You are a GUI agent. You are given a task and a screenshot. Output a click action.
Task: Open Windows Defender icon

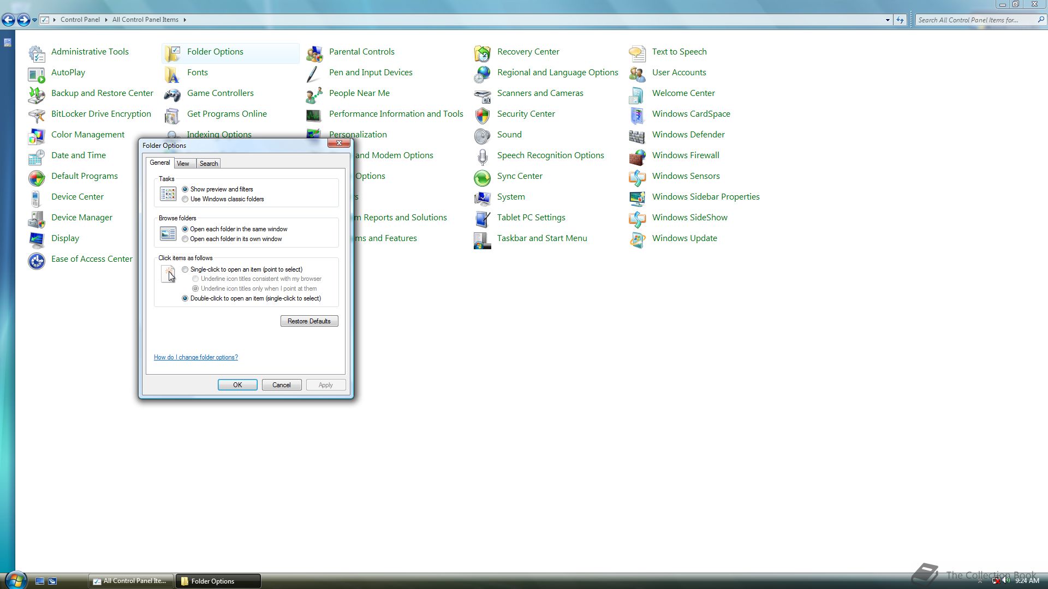(638, 136)
